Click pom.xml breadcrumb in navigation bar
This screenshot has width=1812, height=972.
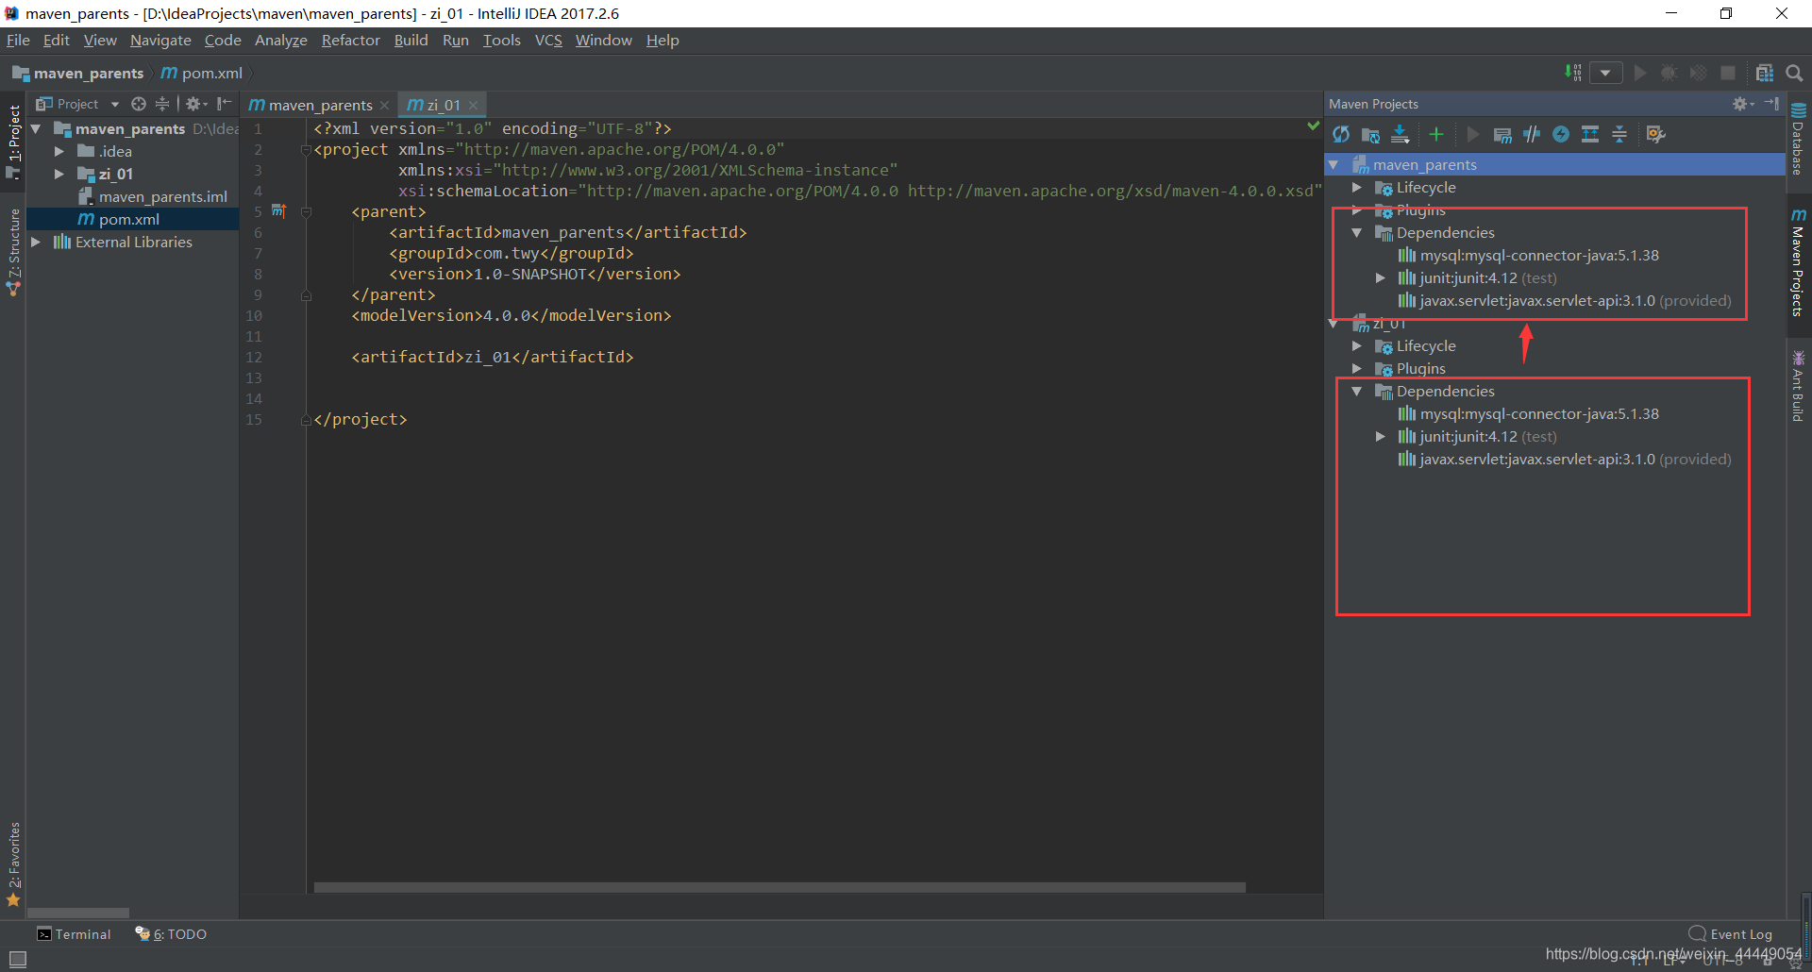(202, 73)
